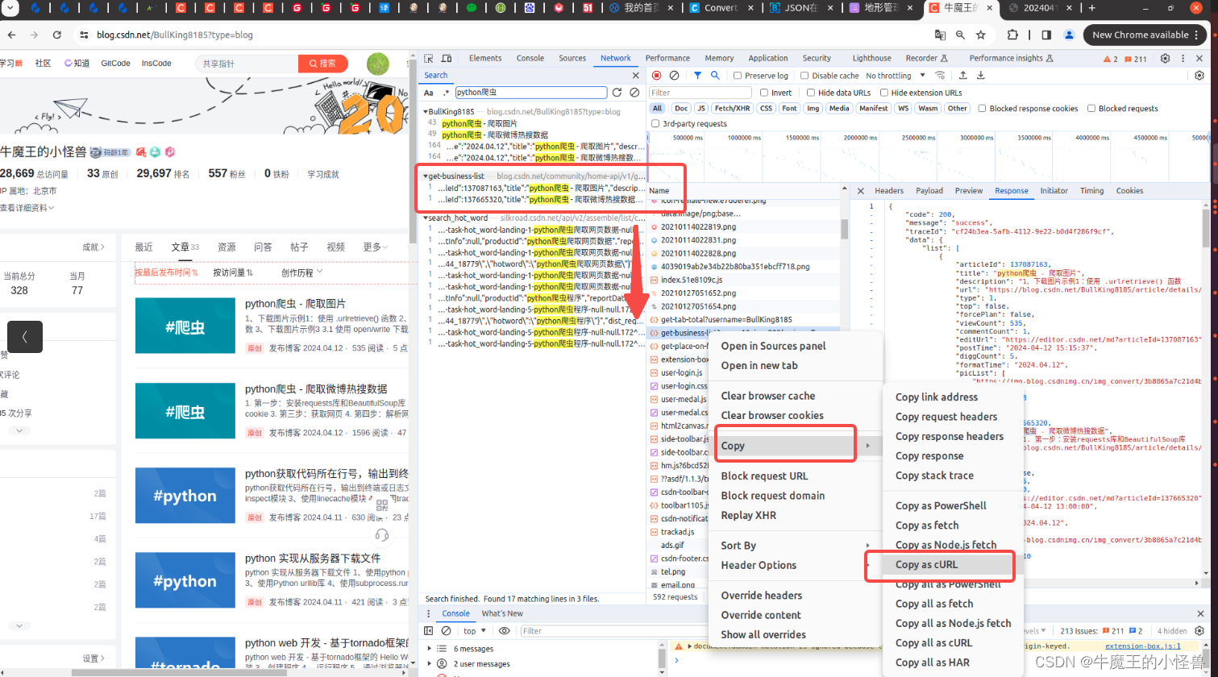Refresh the search results in Search pane

click(x=617, y=93)
